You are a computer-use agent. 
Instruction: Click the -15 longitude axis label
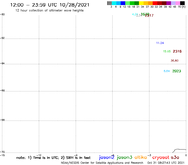click(2, 155)
